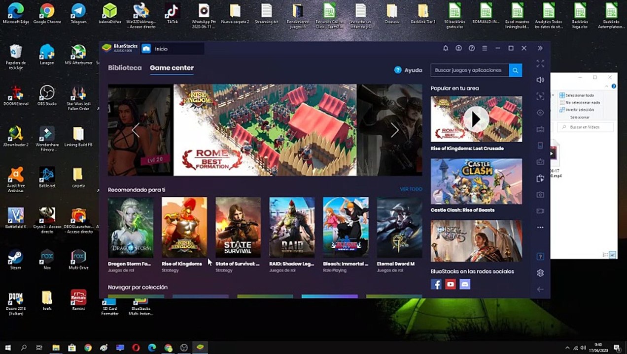627x354 pixels.
Task: Show previous banner with left arrow
Action: tap(136, 130)
